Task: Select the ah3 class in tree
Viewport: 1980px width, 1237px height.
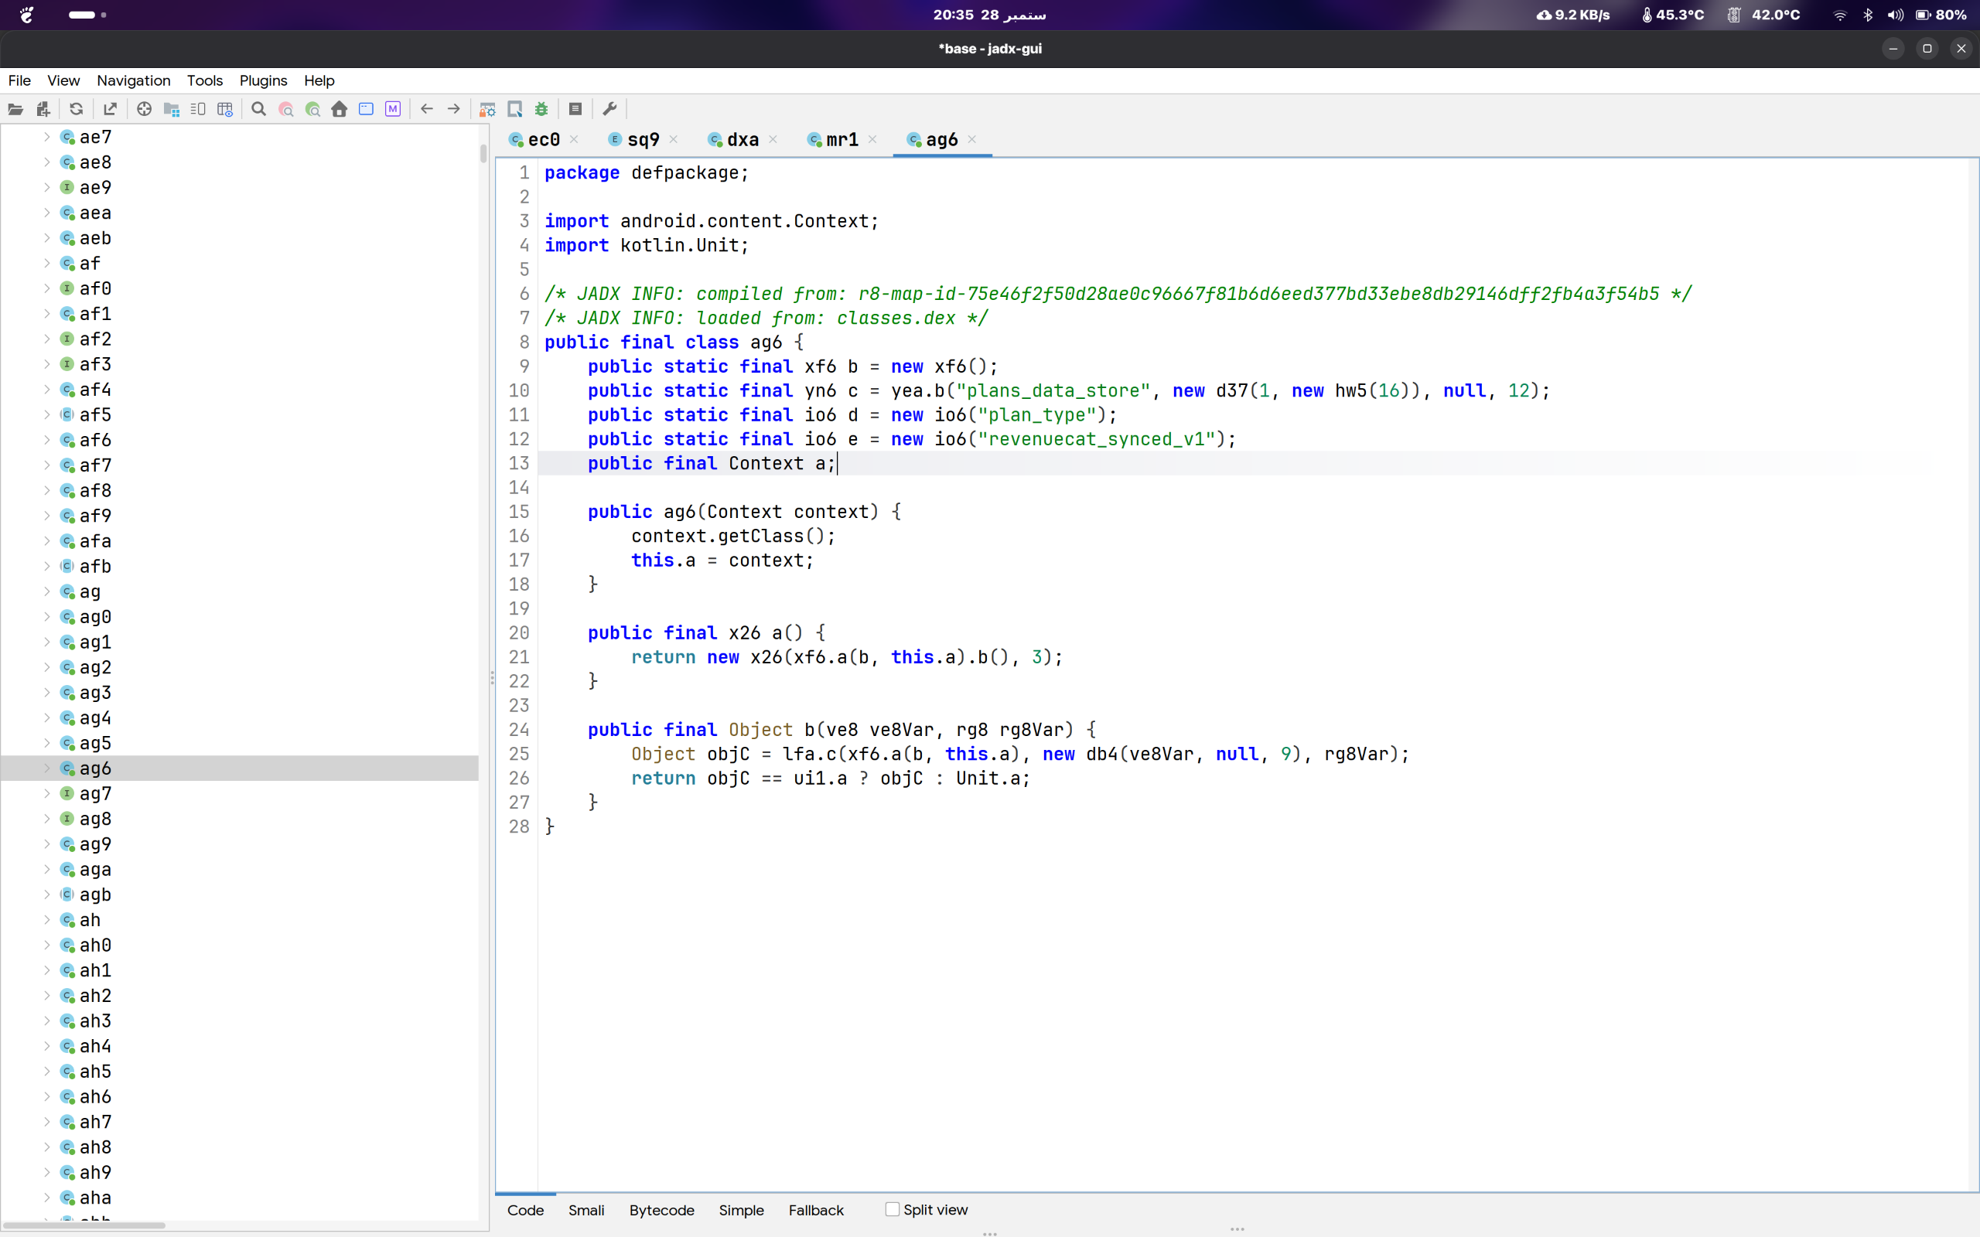Action: 95,1021
